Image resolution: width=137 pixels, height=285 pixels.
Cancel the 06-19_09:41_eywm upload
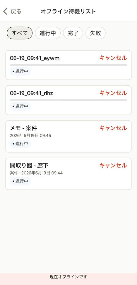(x=113, y=58)
